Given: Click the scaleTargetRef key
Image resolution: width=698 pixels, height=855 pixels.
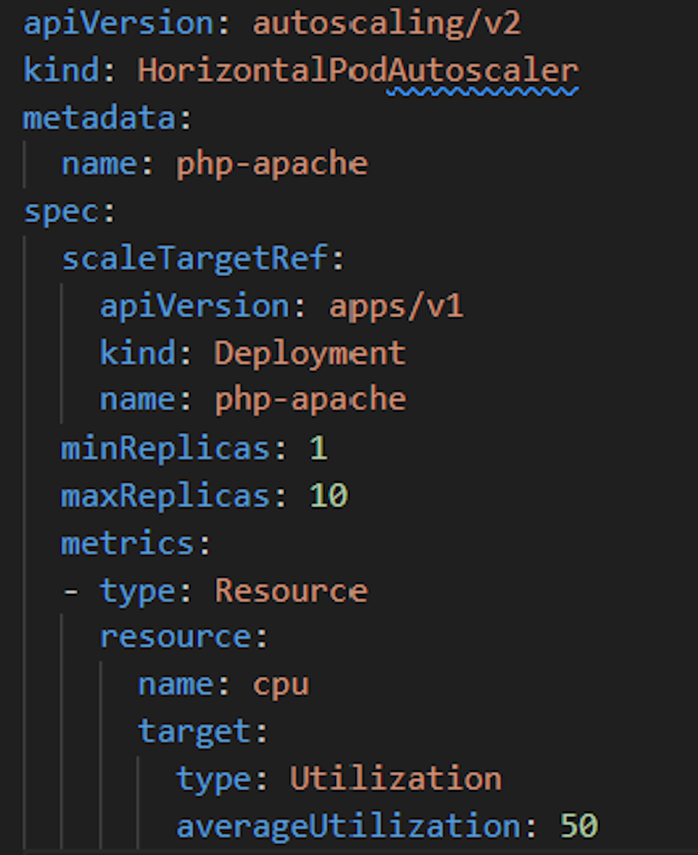Looking at the screenshot, I should tap(196, 258).
